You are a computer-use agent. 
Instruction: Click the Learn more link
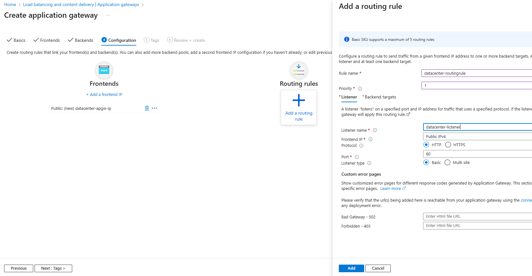(390, 189)
